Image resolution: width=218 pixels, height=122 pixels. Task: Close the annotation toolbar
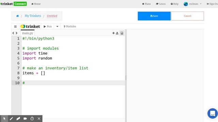tap(39, 119)
